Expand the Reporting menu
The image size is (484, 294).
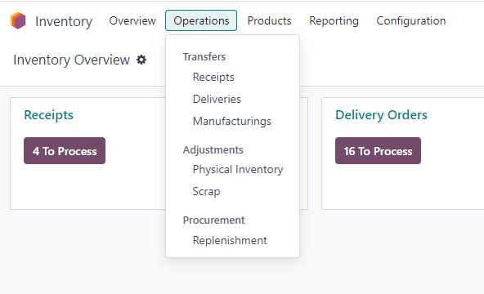click(x=334, y=20)
